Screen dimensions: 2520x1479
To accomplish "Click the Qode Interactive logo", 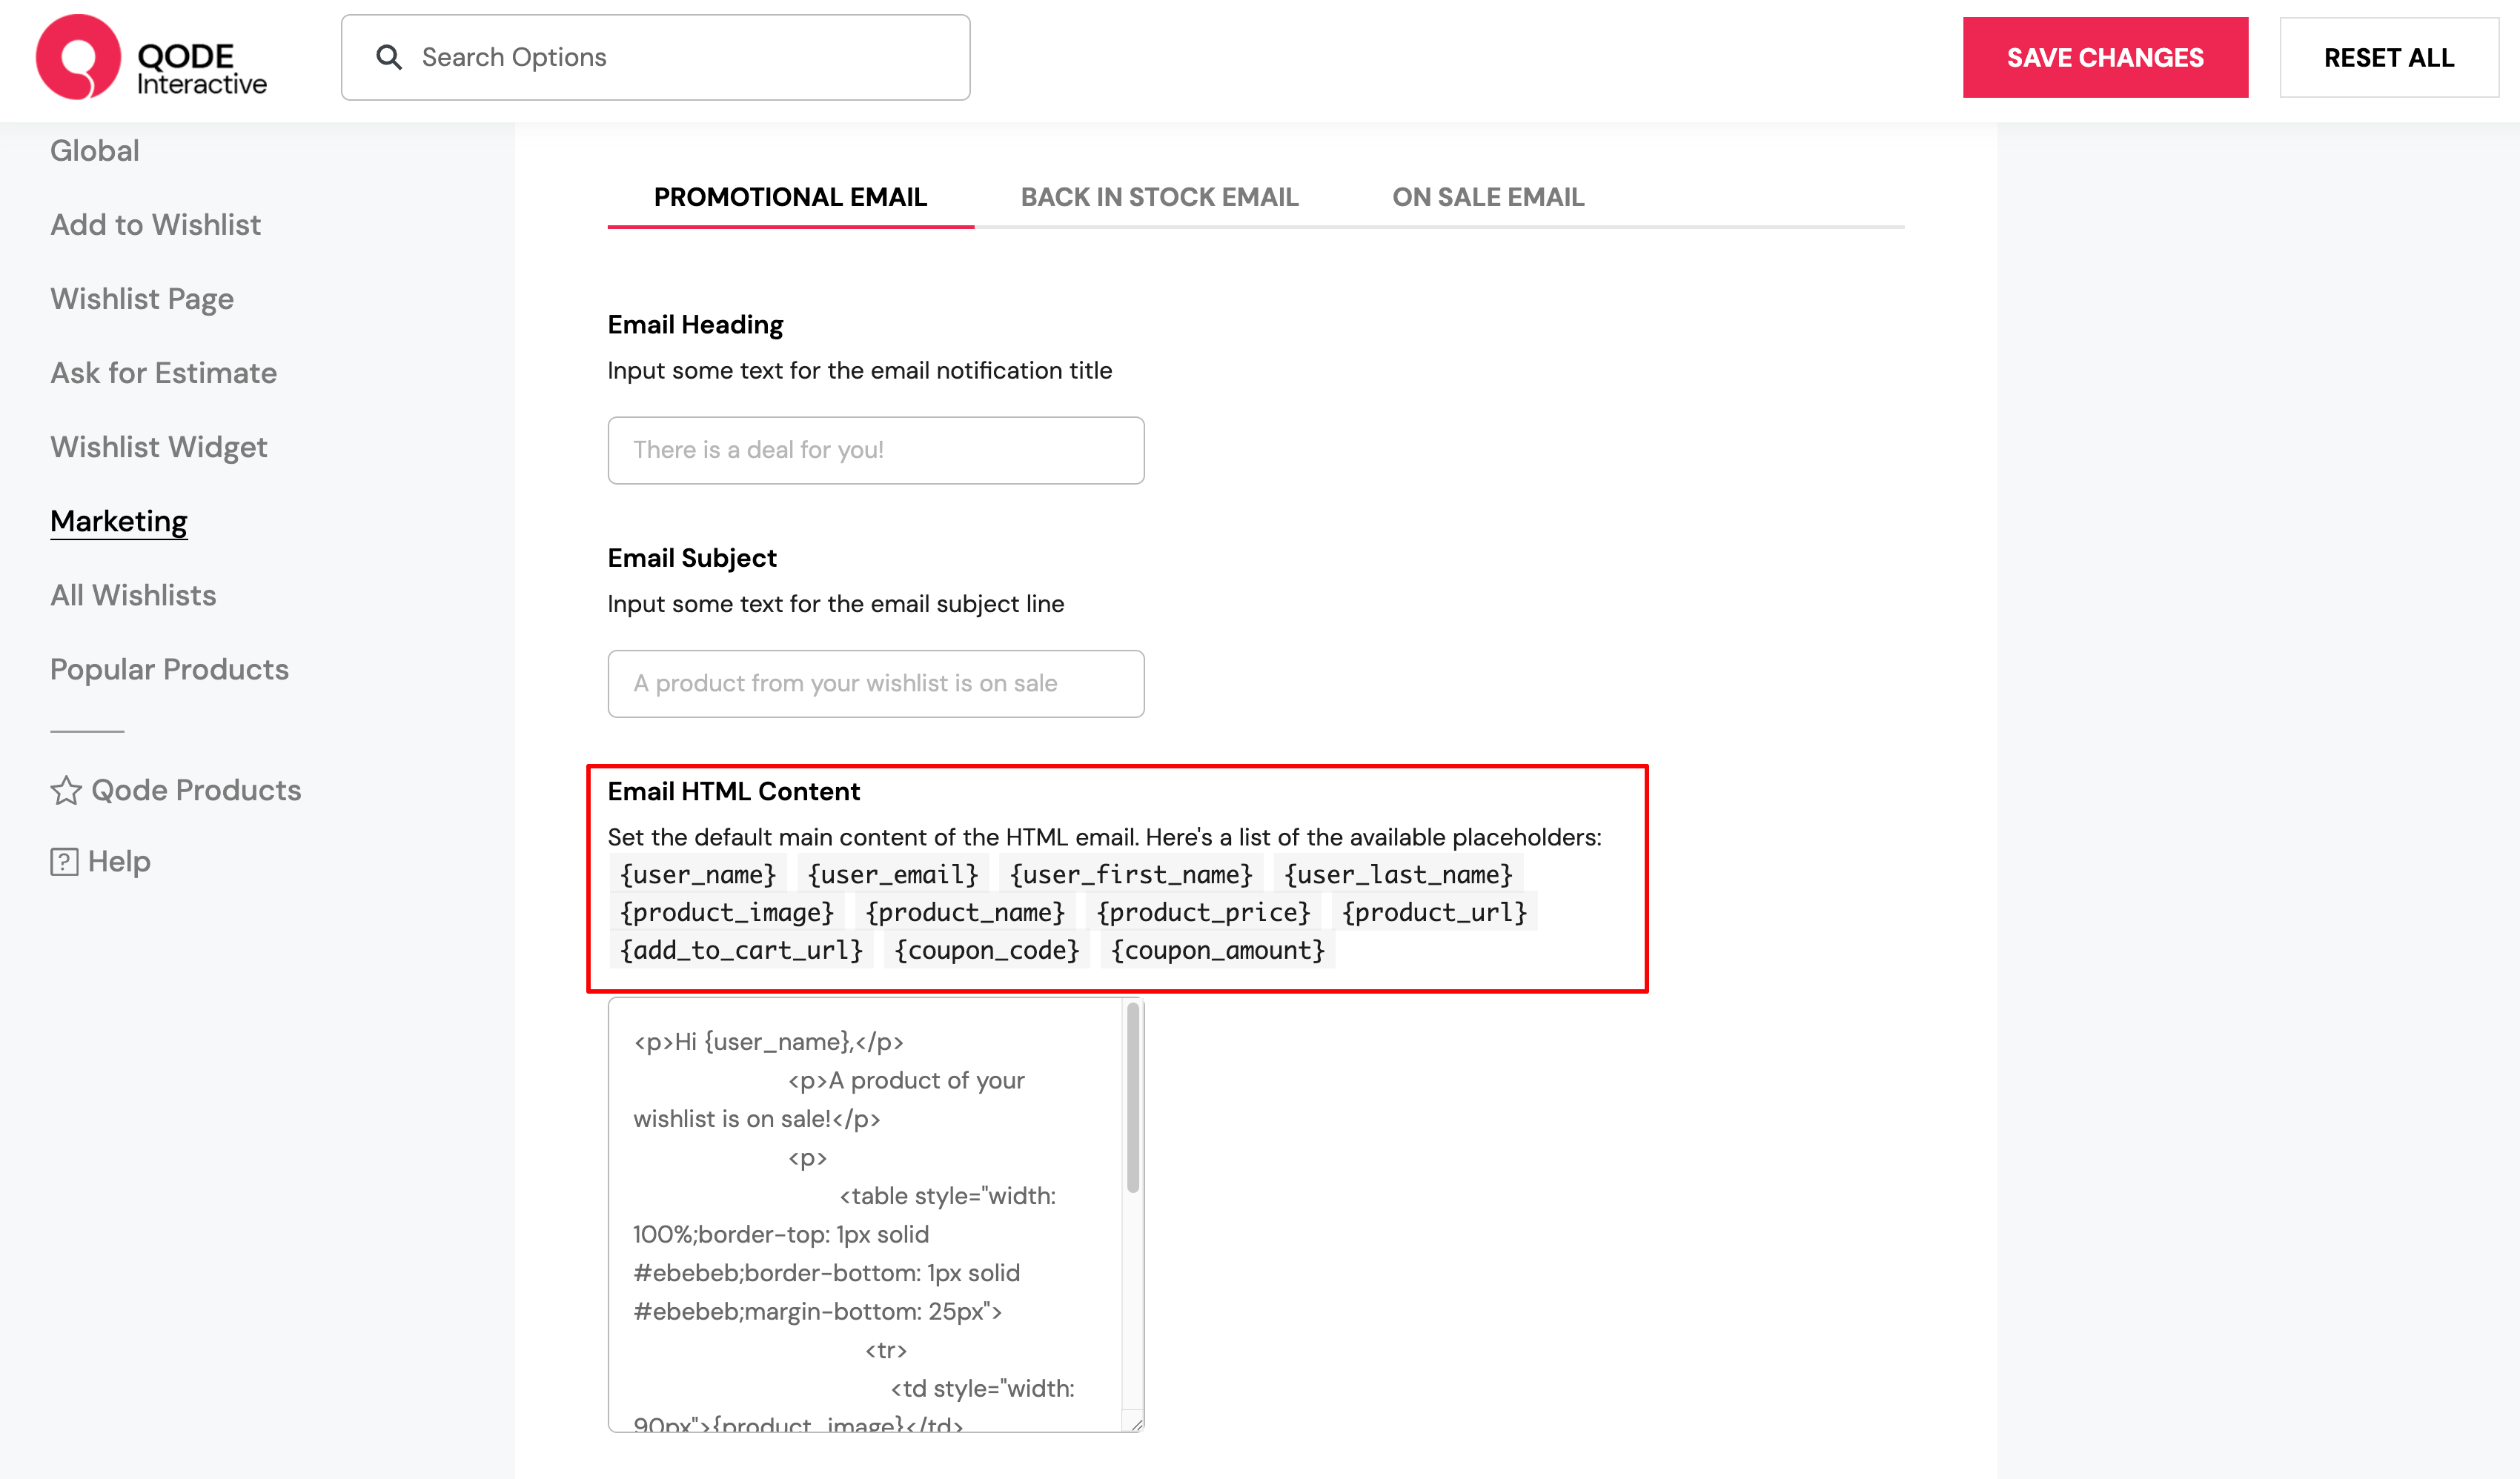I will (151, 58).
